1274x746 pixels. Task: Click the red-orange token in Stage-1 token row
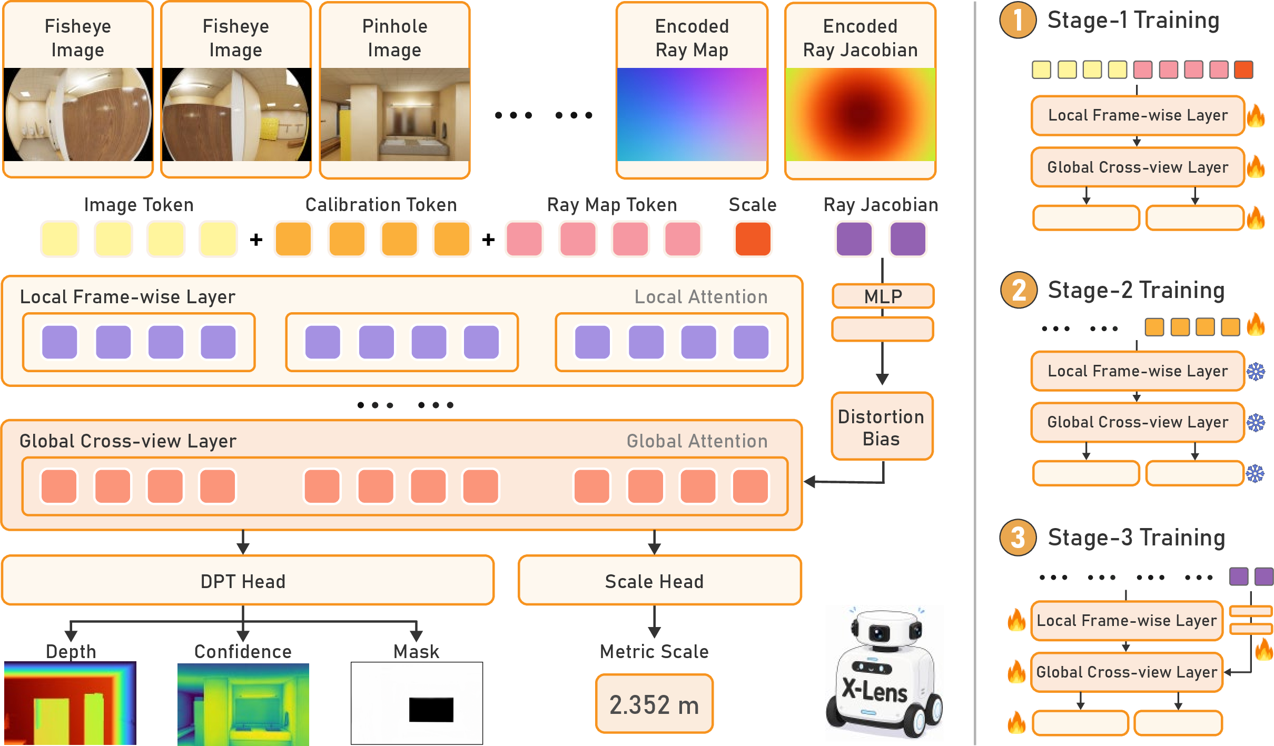click(x=1243, y=70)
